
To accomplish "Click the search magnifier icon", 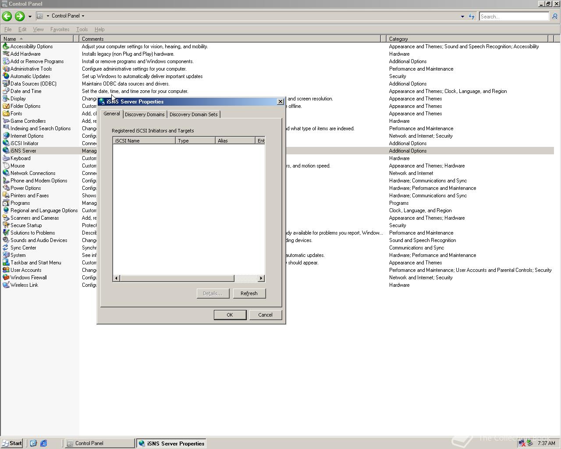I will (x=554, y=16).
